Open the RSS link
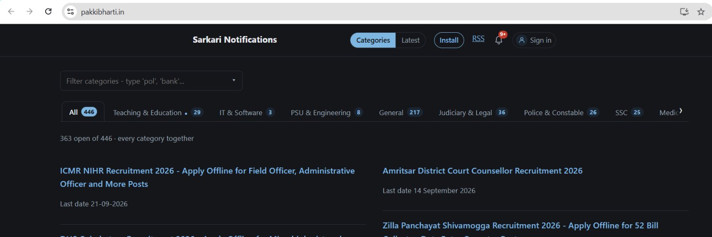This screenshot has height=237, width=712. tap(478, 39)
